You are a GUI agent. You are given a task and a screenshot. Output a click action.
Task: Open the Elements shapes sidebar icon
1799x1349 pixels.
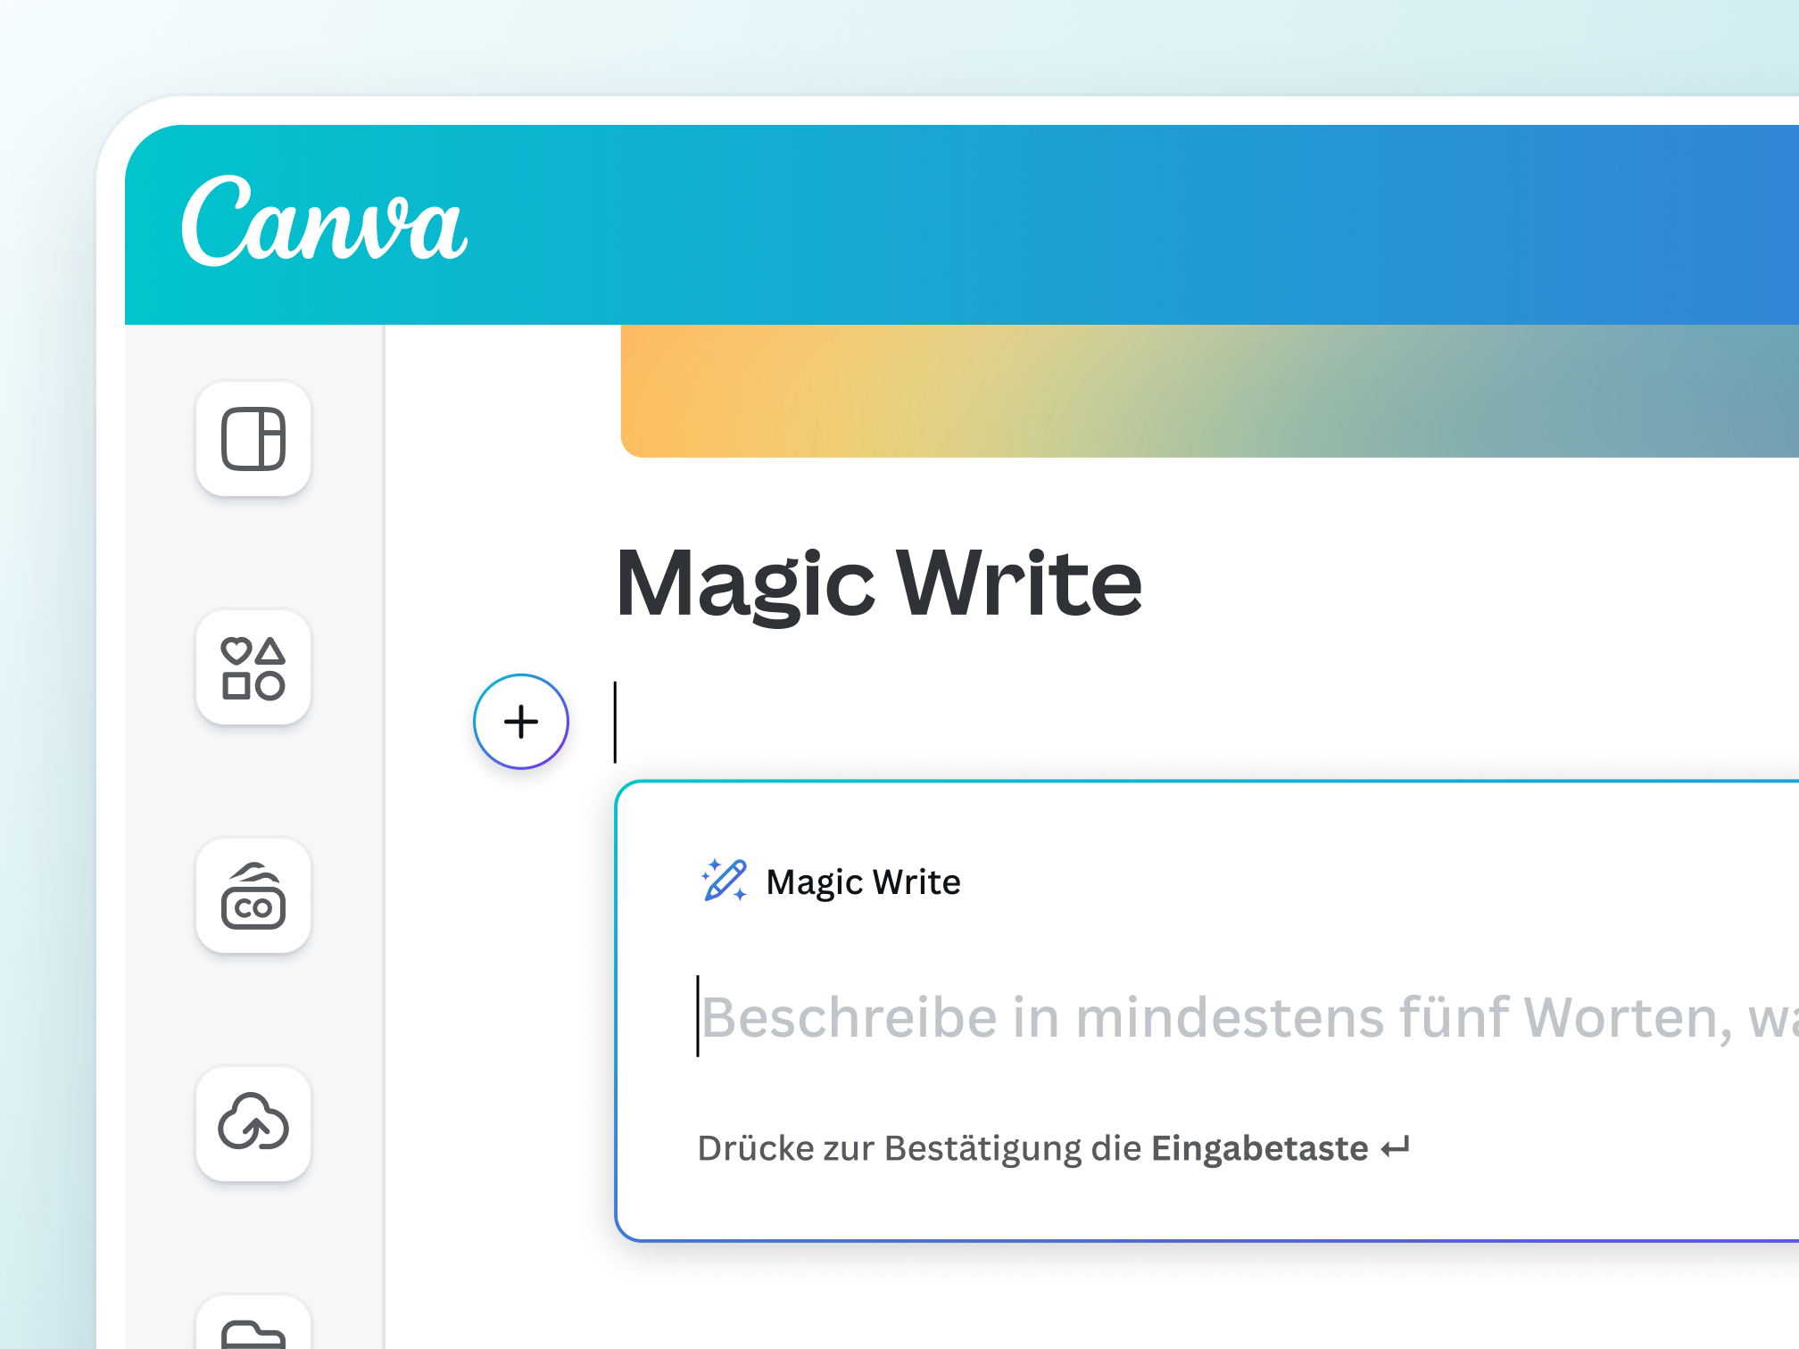point(253,667)
